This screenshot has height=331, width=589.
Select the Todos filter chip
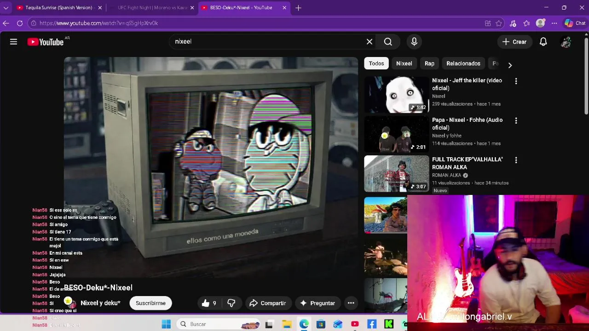coord(376,63)
